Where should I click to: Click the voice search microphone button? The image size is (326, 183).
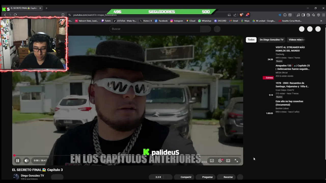217,29
